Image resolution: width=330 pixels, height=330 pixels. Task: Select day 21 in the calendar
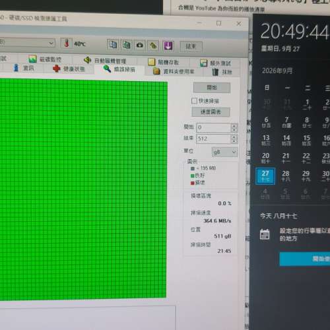coord(286,158)
